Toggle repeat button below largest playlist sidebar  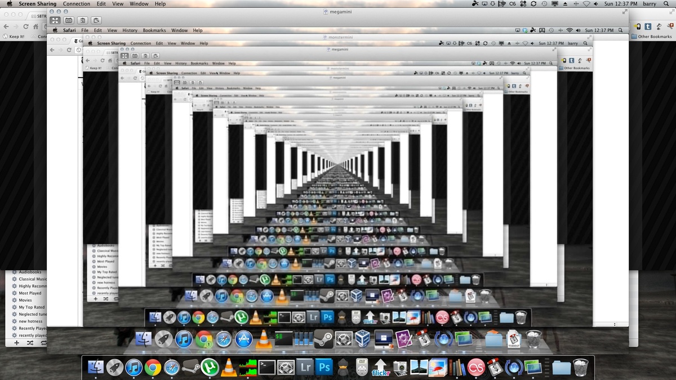point(43,342)
